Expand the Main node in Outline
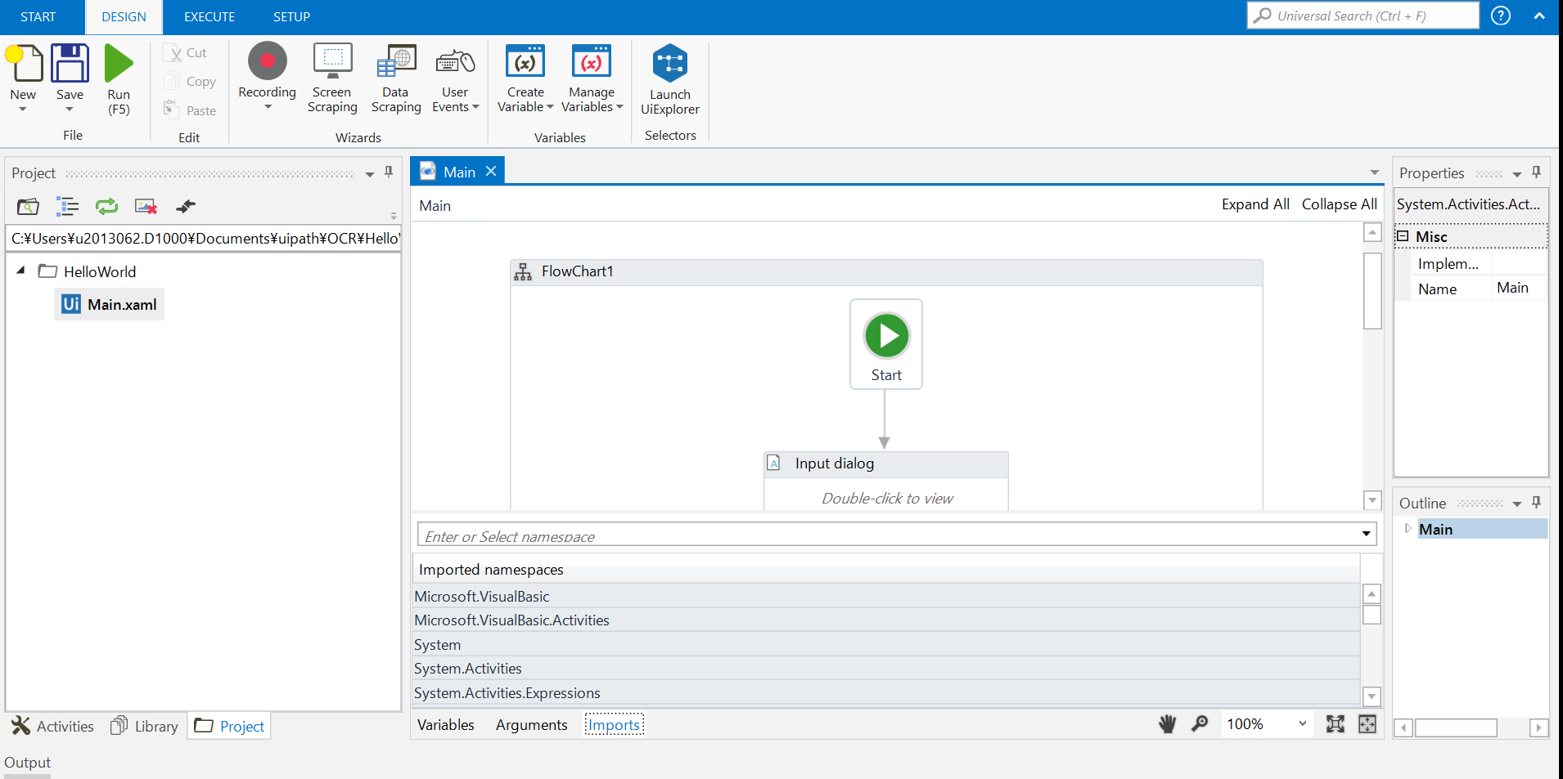The width and height of the screenshot is (1563, 779). 1408,529
